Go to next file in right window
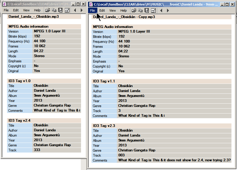The height and width of the screenshot is (170, 237). [x=168, y=10]
